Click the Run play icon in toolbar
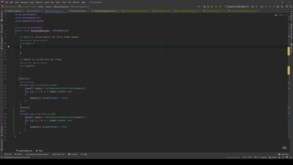Screen dimensions: 293x165 212,6
